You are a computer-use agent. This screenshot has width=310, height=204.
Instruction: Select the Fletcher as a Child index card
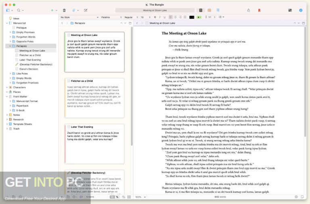[x=94, y=98]
